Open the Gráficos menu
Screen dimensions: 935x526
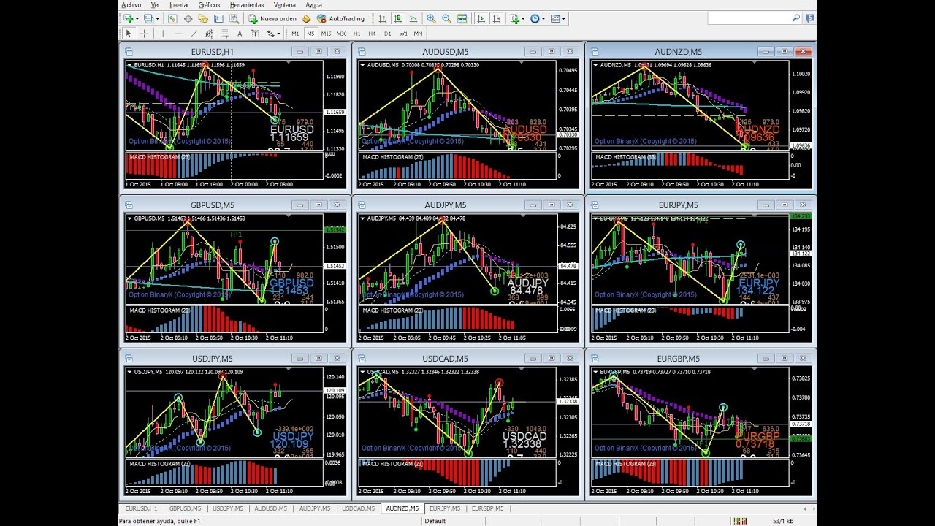(209, 4)
